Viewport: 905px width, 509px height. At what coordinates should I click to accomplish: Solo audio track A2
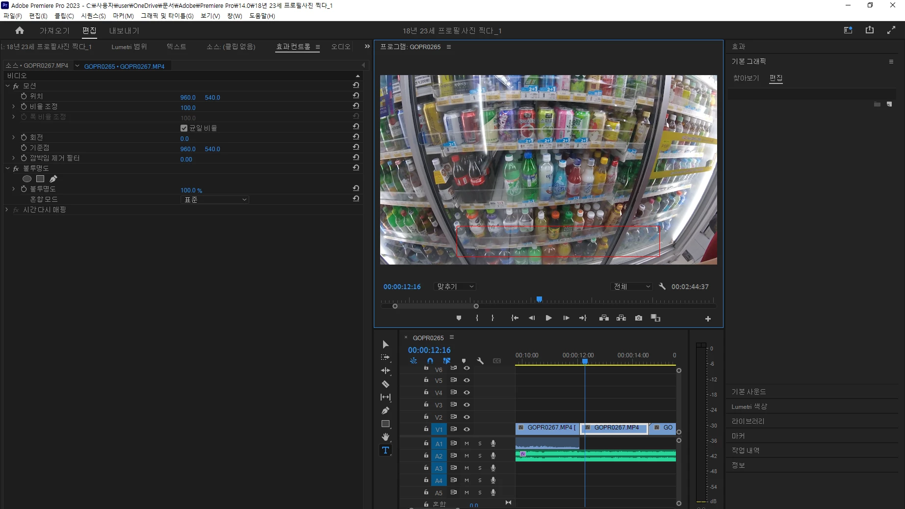tap(480, 455)
